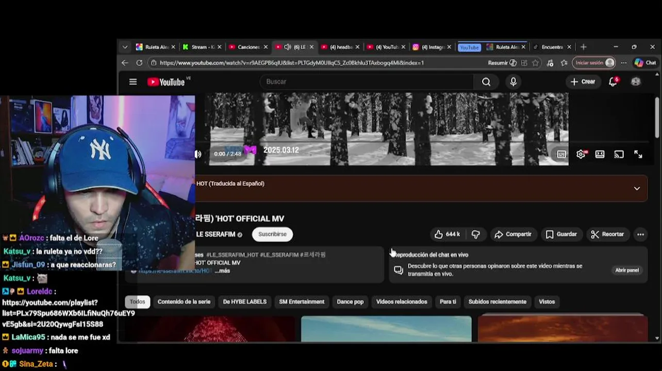Go back with the browser back arrow
This screenshot has height=371, width=662.
tap(125, 63)
